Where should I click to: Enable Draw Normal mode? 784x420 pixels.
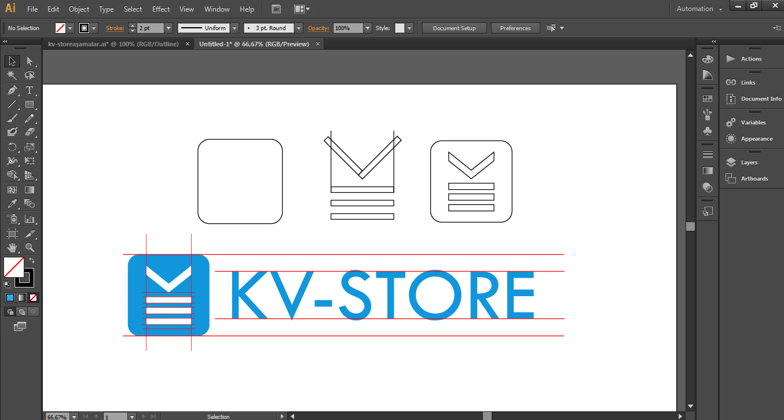(x=10, y=312)
